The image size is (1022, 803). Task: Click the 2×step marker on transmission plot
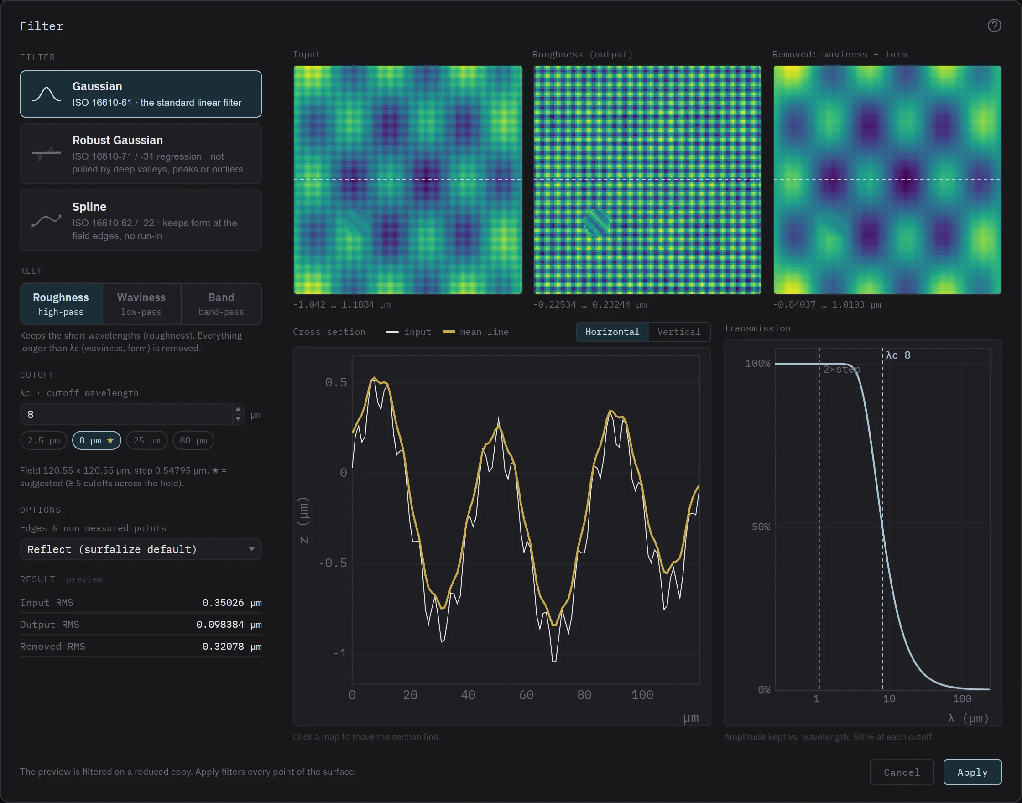[x=841, y=370]
